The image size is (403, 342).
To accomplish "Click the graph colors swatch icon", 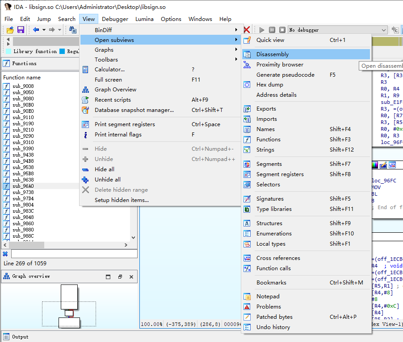I will click(x=375, y=165).
